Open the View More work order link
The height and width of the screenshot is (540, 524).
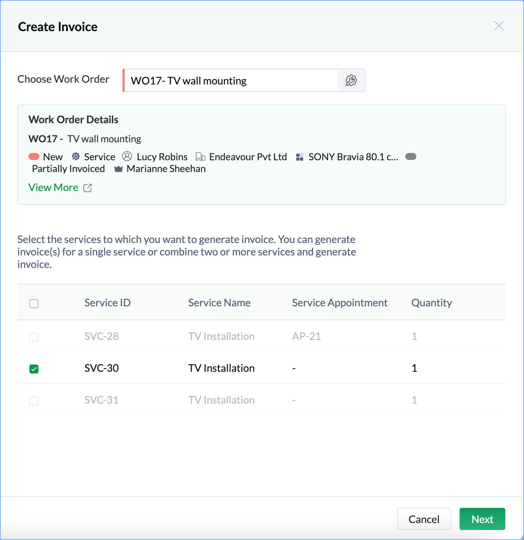[53, 188]
